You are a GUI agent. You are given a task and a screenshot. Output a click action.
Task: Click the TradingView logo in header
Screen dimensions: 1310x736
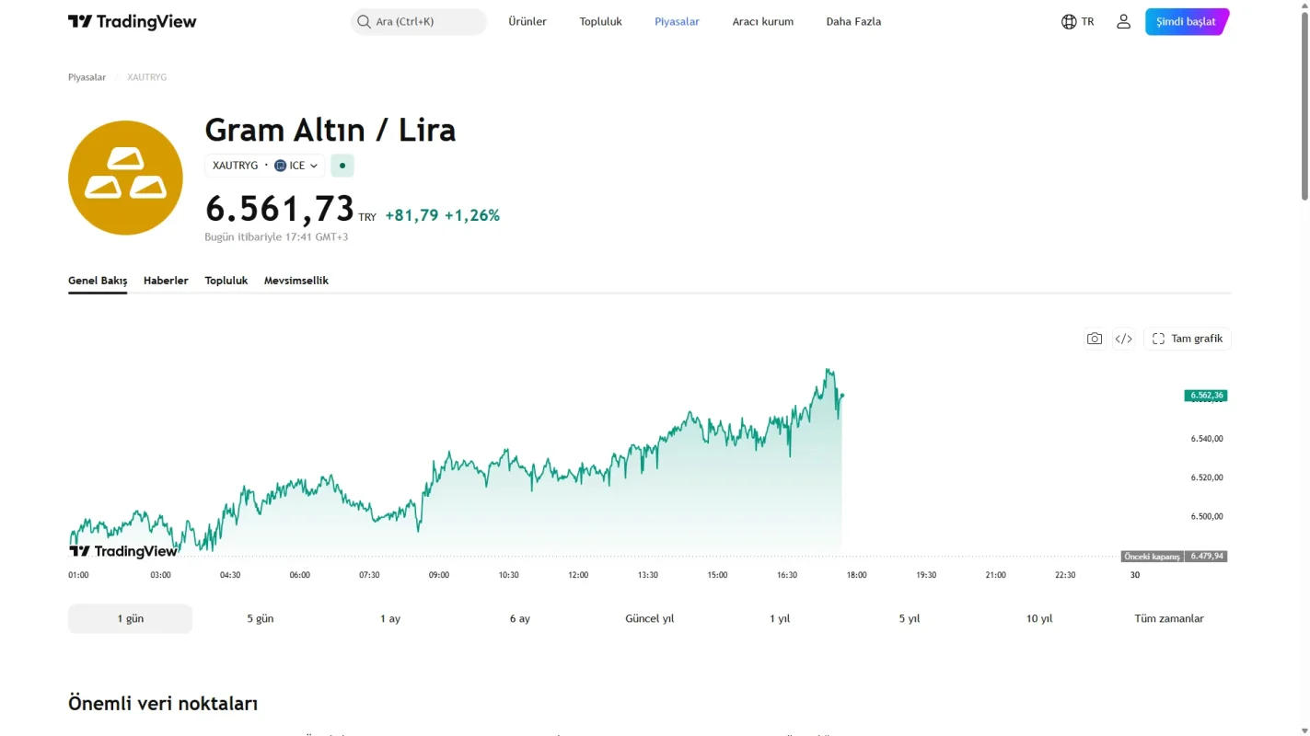pyautogui.click(x=132, y=22)
